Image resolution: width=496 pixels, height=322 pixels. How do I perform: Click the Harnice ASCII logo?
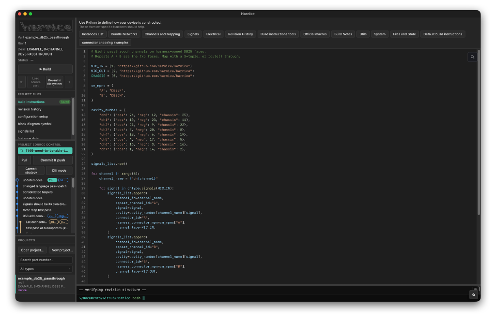tap(45, 27)
